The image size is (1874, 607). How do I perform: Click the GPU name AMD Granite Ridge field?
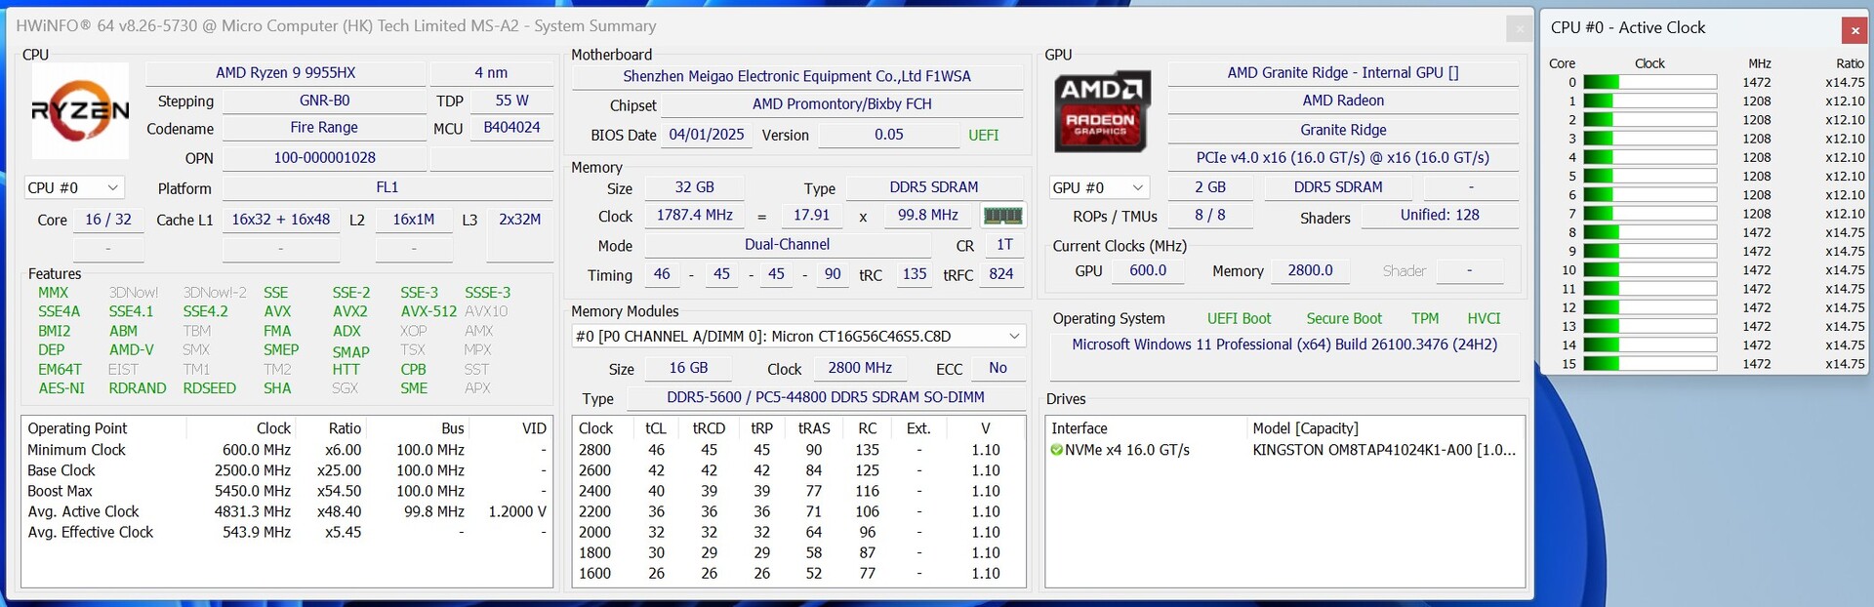pos(1343,73)
